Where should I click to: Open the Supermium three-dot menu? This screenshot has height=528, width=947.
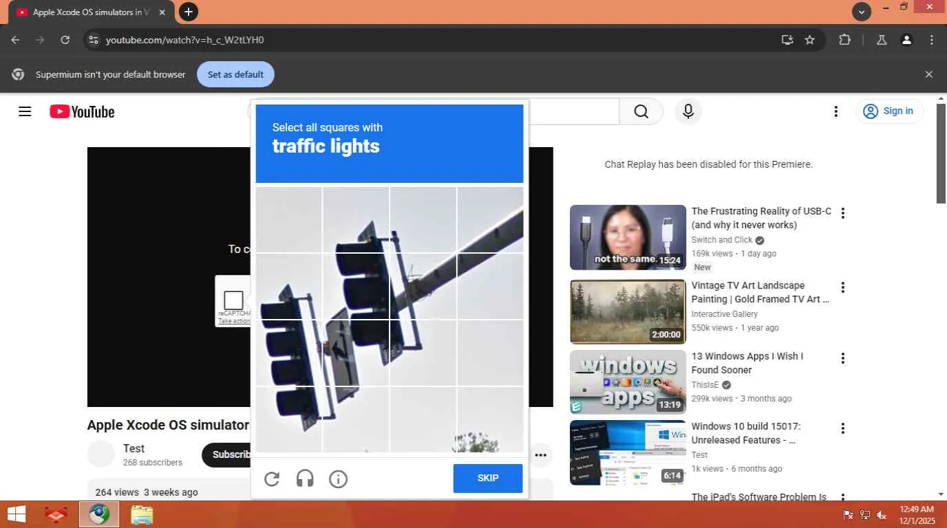point(932,40)
